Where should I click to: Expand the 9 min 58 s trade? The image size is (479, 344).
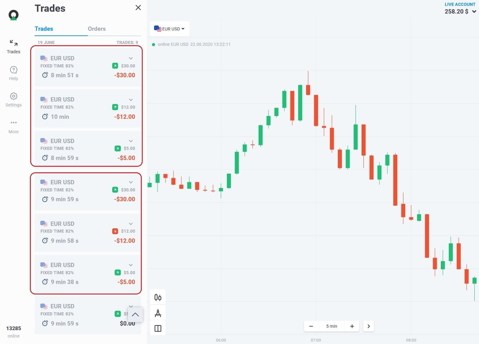131,224
